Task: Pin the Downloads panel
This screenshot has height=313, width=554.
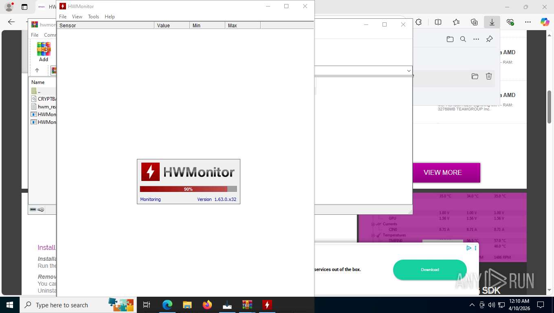Action: (489, 39)
